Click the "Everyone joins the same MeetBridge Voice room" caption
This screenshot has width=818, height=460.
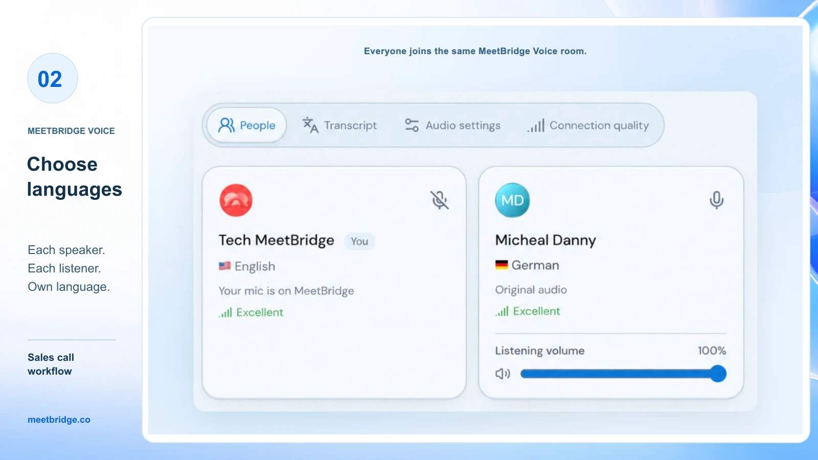(x=475, y=51)
